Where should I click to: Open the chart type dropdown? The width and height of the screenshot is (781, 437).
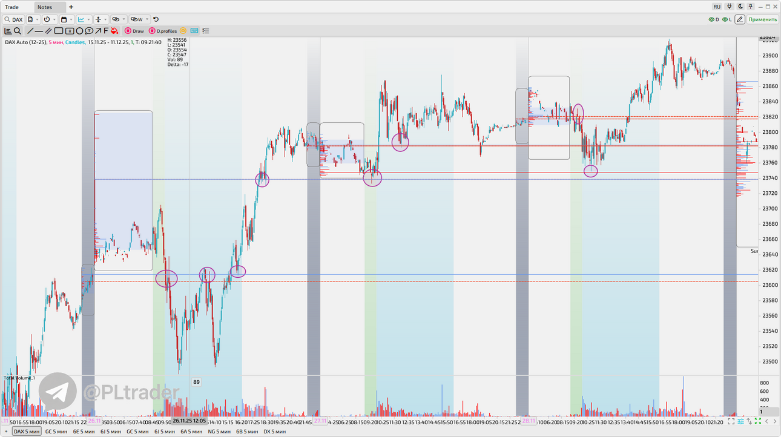point(84,19)
